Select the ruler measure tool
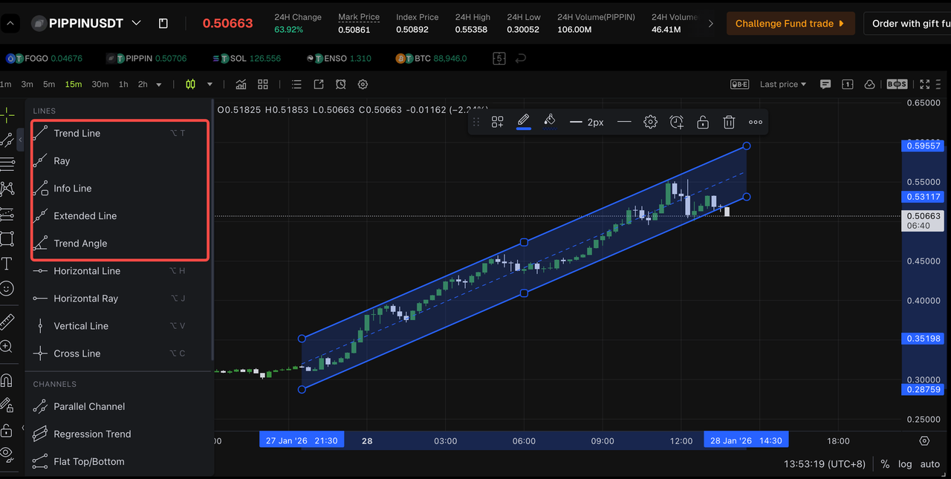Viewport: 951px width, 479px height. (8, 321)
